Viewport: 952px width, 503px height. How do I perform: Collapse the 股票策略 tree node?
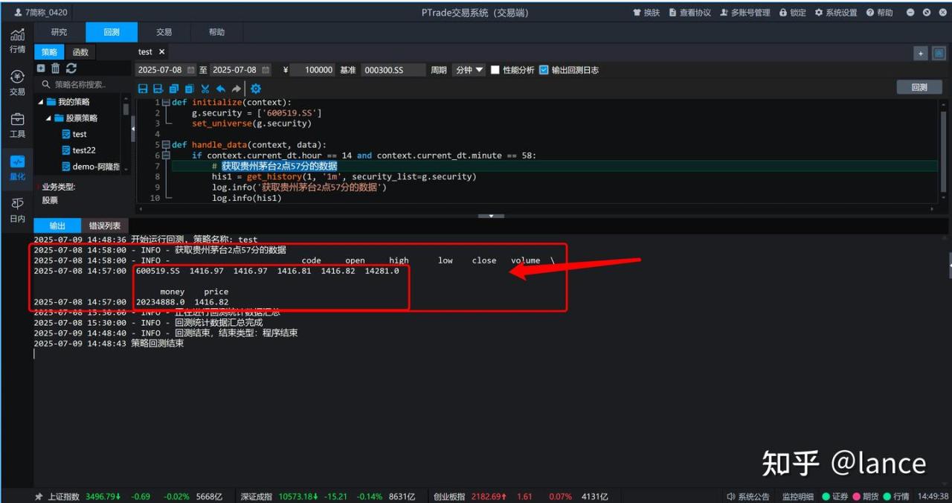point(49,118)
